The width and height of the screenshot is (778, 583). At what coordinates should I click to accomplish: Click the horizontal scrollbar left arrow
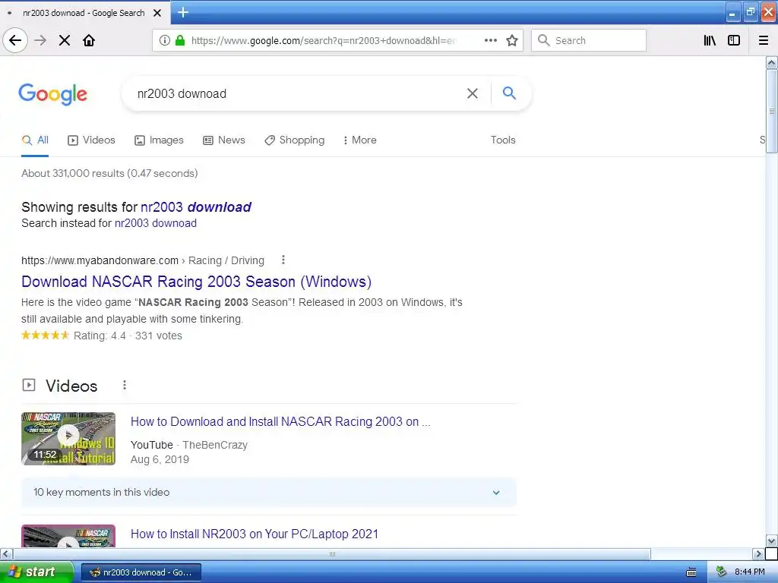pos(6,553)
